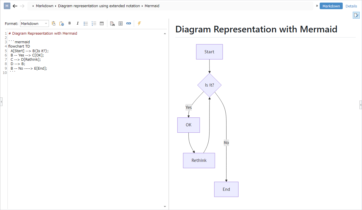Image resolution: width=362 pixels, height=210 pixels.
Task: Switch to the Markdown tab
Action: pos(331,6)
